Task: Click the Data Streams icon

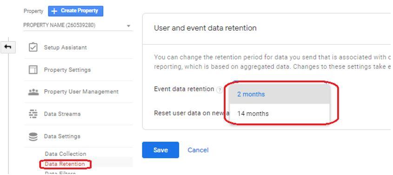Action: point(33,114)
